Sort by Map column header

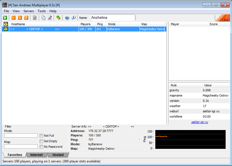click(x=152, y=24)
